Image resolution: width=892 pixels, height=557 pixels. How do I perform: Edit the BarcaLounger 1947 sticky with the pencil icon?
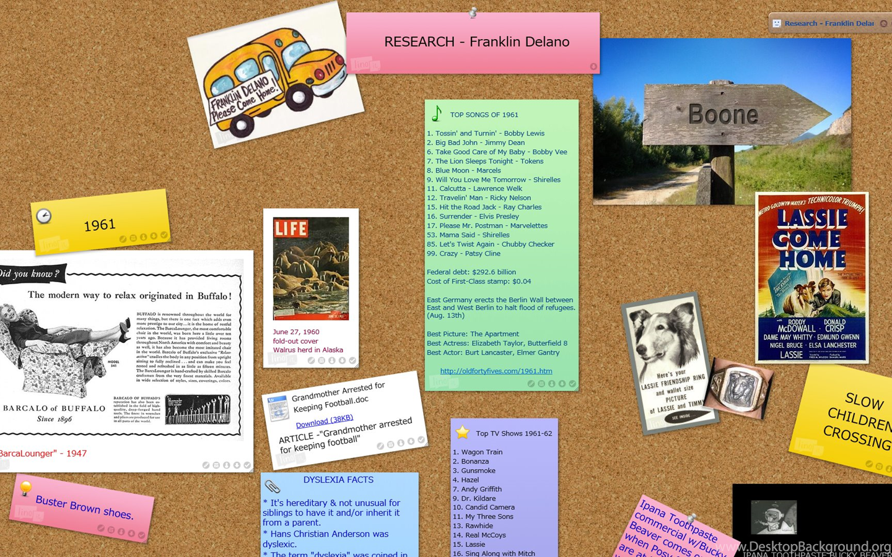[x=206, y=465]
